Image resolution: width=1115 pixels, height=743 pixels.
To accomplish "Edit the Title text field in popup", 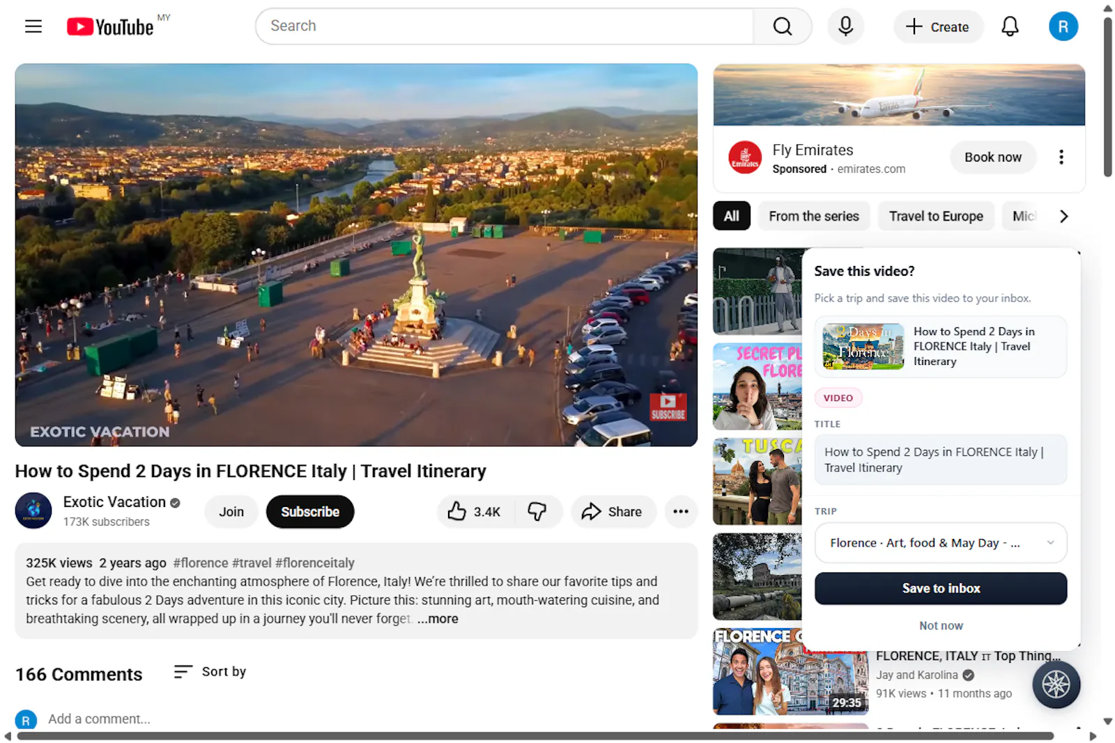I will pos(940,460).
